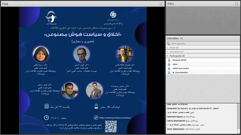The width and height of the screenshot is (241, 135).
Task: Click the Attendees pod title
Action: (173, 39)
